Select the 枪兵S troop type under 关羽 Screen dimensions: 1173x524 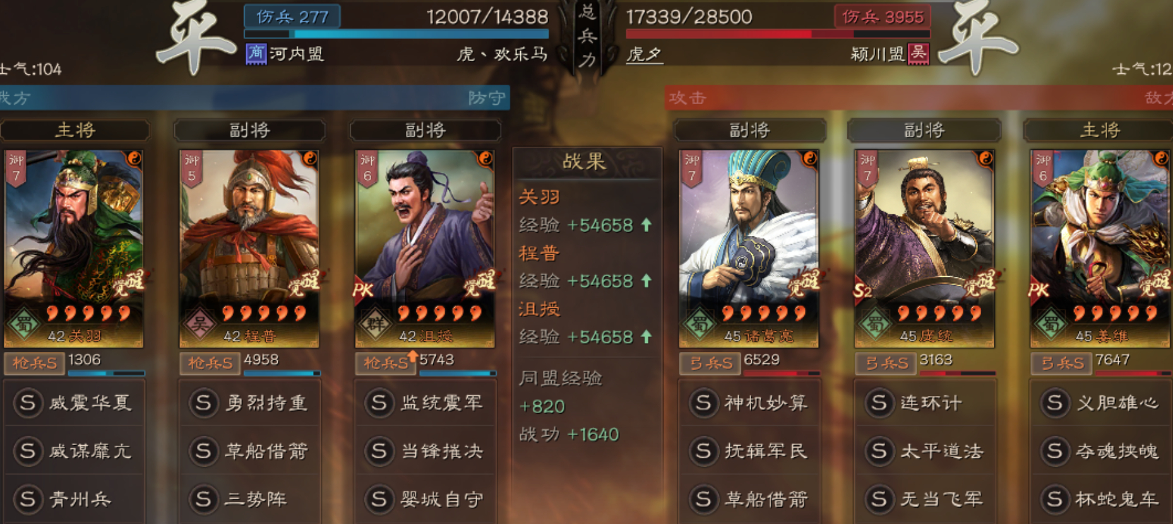click(35, 363)
